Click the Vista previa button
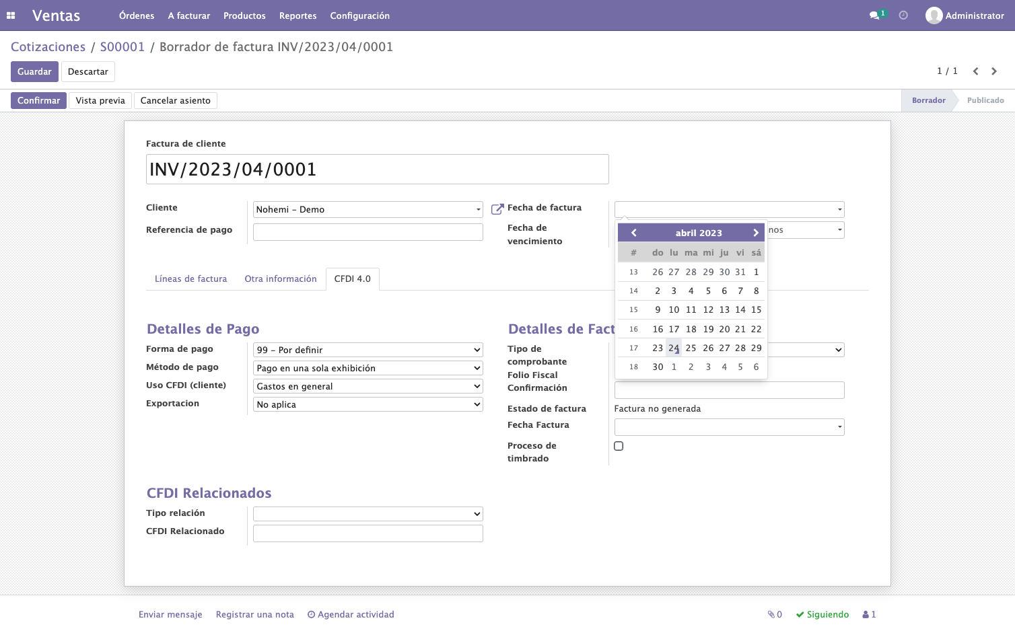 click(100, 101)
